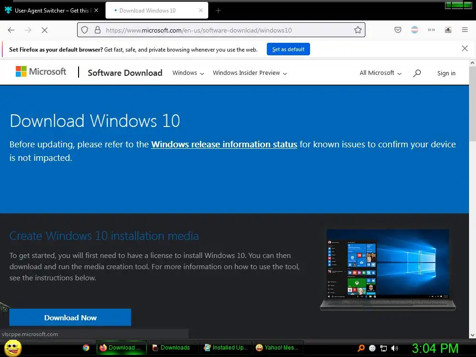Click the Download Now button
476x357 pixels.
pos(70,317)
